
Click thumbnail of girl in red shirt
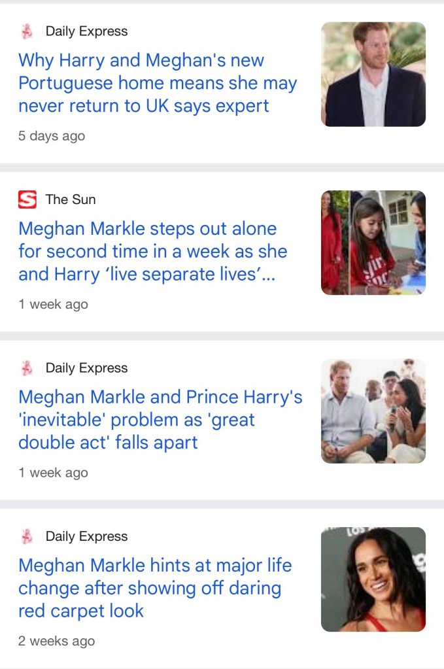pos(373,243)
